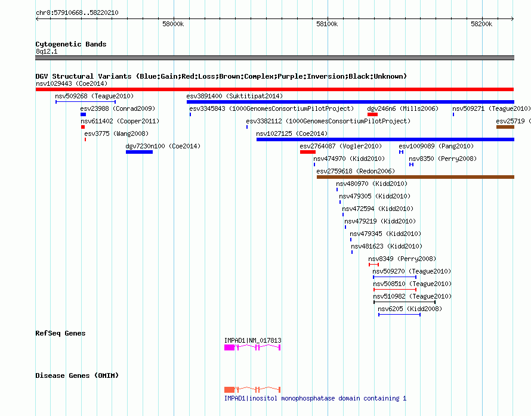Select the RefSeq Genes track title
Screen dimensions: 531x416
(60, 333)
